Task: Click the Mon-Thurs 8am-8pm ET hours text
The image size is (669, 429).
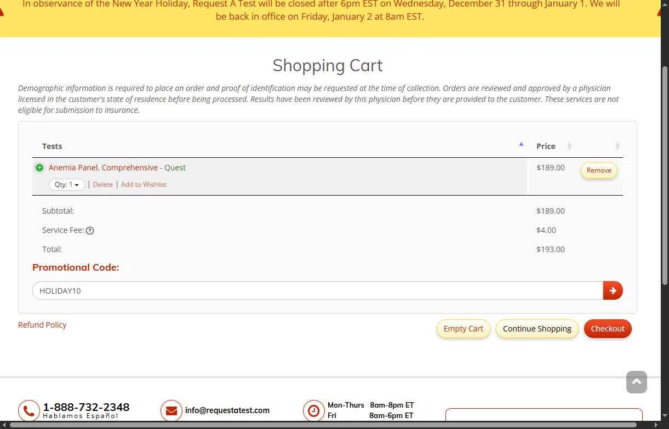Action: pos(371,405)
